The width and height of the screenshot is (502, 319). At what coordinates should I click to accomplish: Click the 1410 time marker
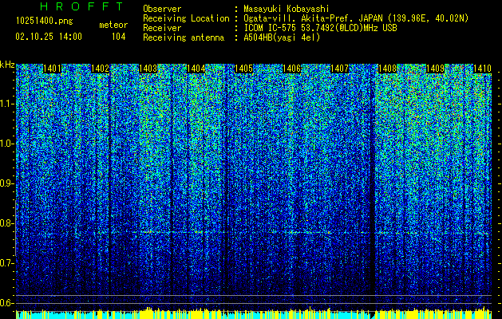click(482, 69)
